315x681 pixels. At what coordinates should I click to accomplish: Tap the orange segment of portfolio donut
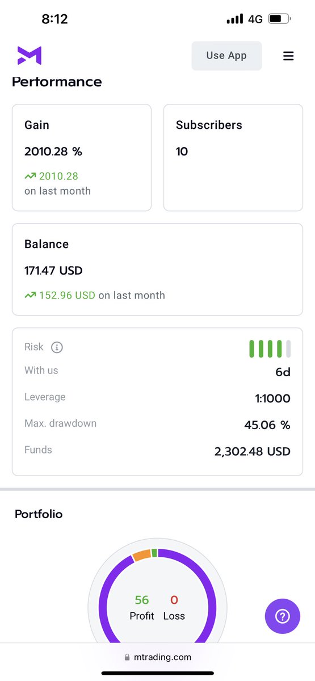coord(141,555)
